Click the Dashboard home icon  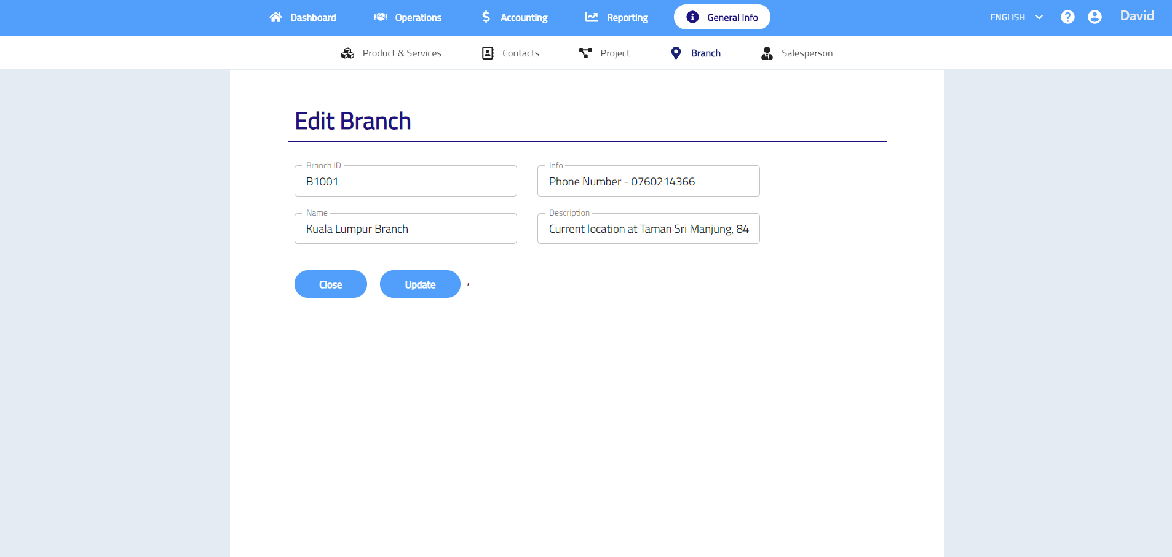point(275,17)
